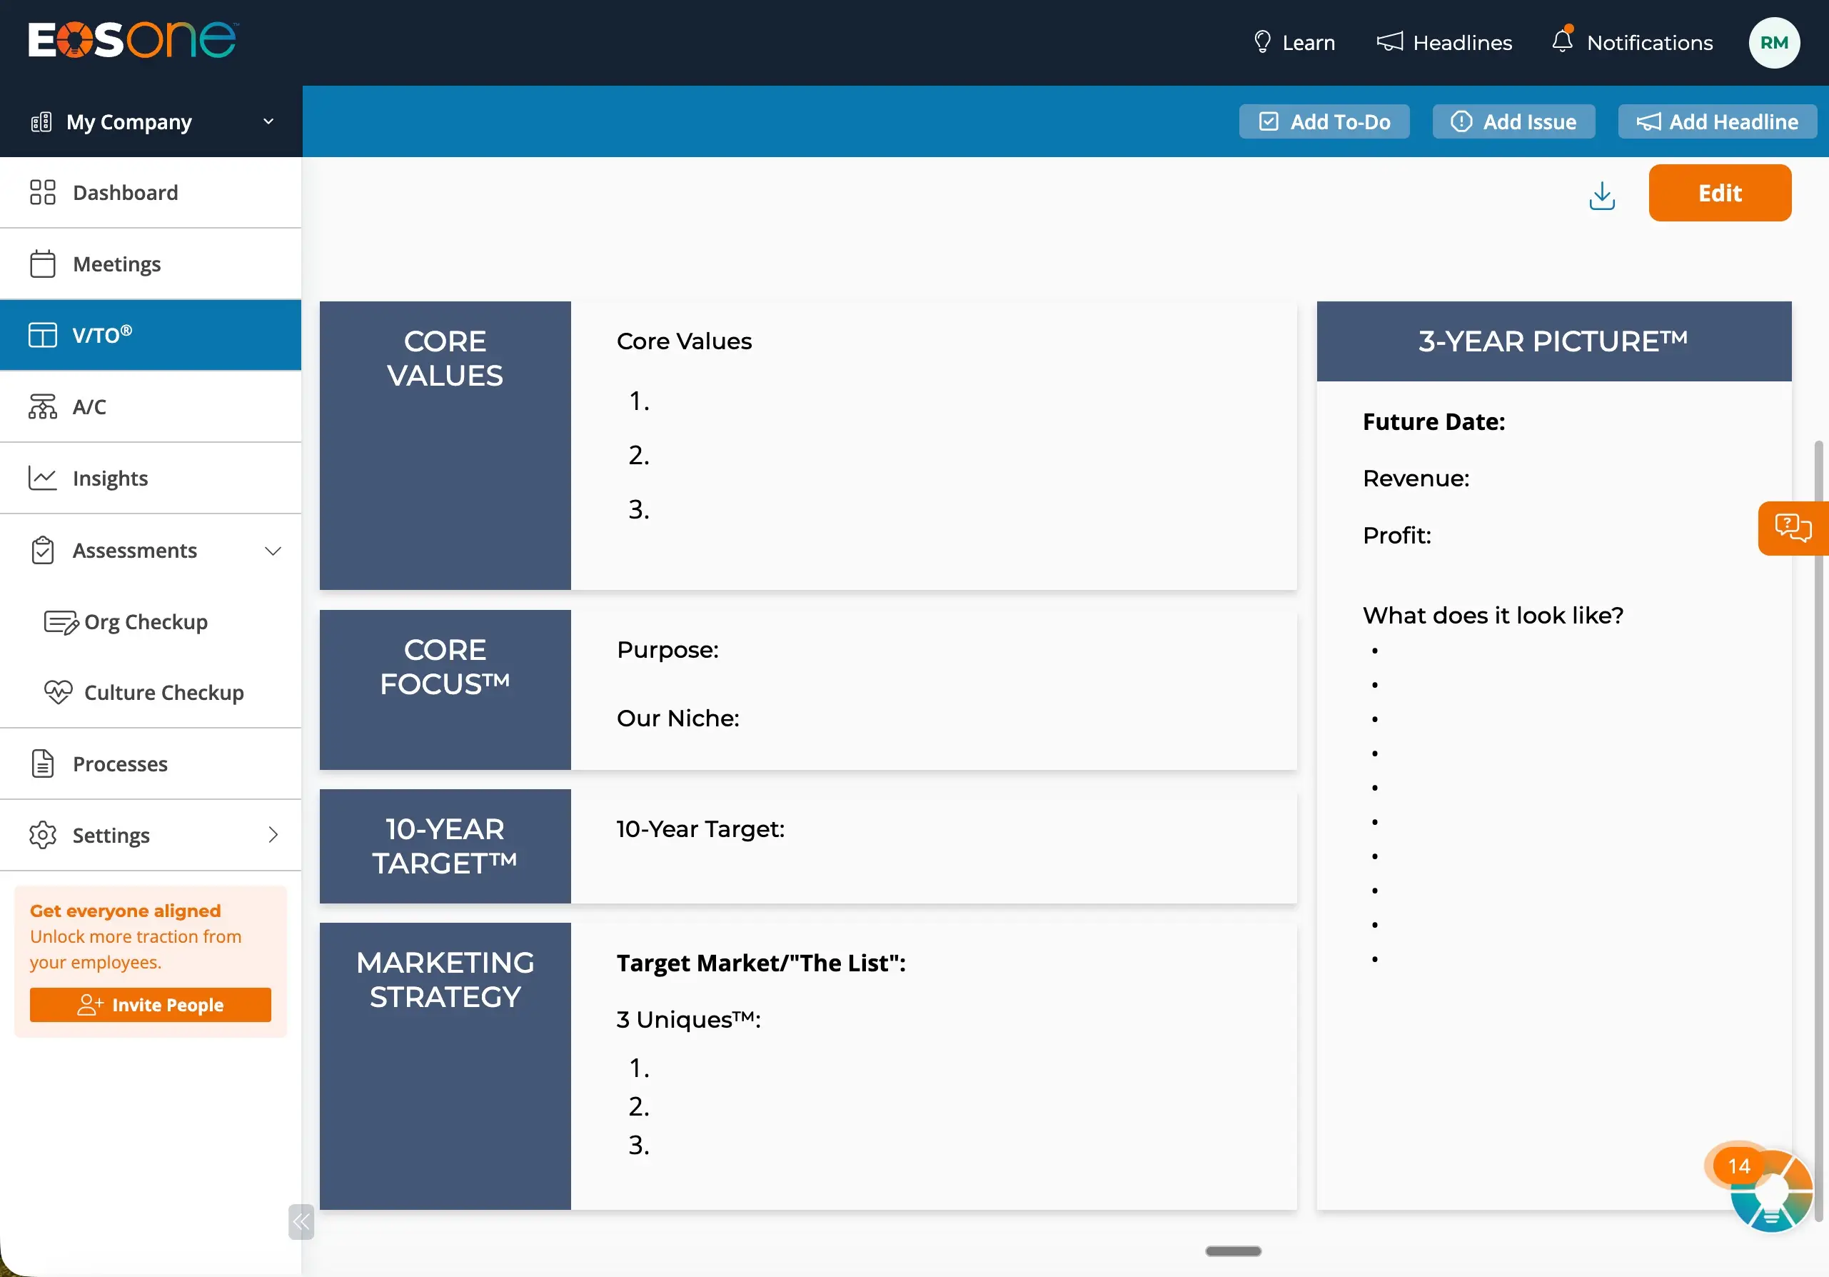Open the orange help chat widget
This screenshot has height=1277, width=1829.
coord(1793,528)
